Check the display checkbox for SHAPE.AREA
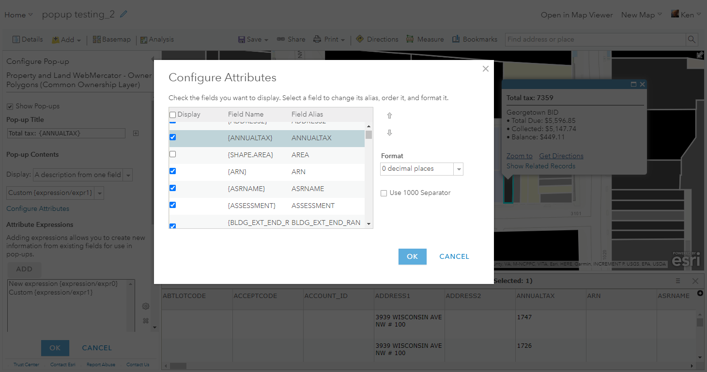Viewport: 707px width, 372px height. click(x=172, y=154)
